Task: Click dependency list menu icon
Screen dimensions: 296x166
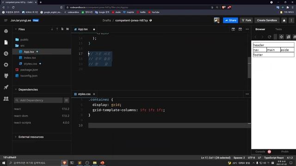Action: click(x=67, y=101)
